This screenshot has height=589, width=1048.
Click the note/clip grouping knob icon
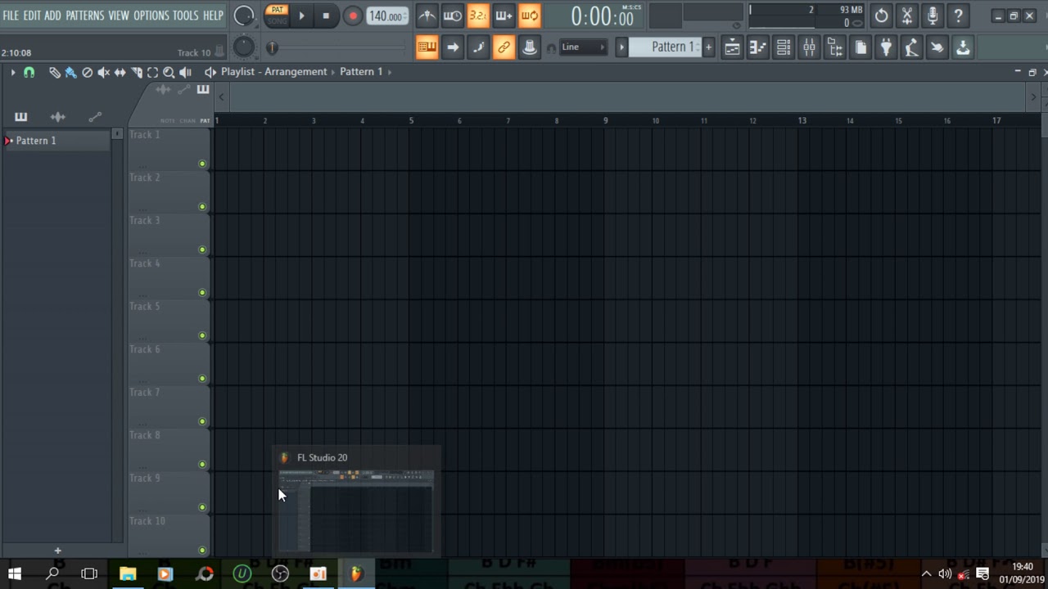point(530,47)
